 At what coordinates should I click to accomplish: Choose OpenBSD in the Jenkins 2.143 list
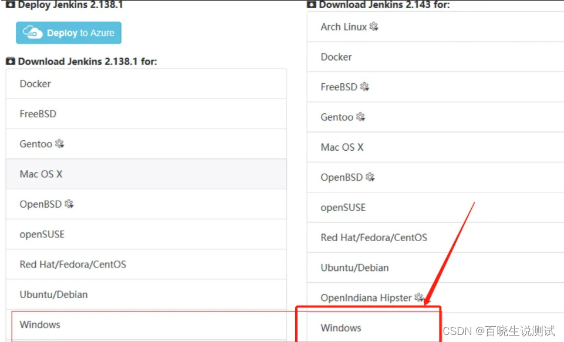pyautogui.click(x=435, y=177)
